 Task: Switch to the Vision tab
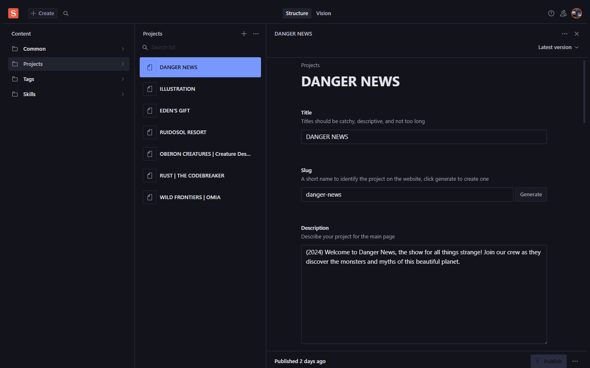(x=323, y=13)
